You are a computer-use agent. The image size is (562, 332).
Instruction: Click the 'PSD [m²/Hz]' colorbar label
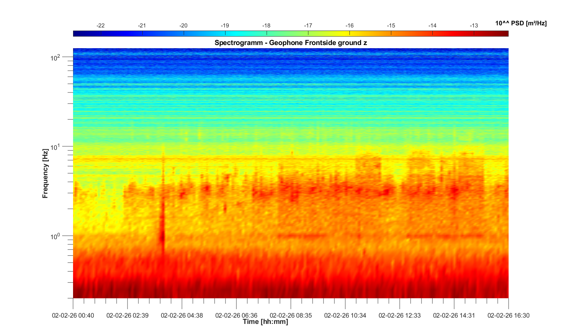point(521,24)
